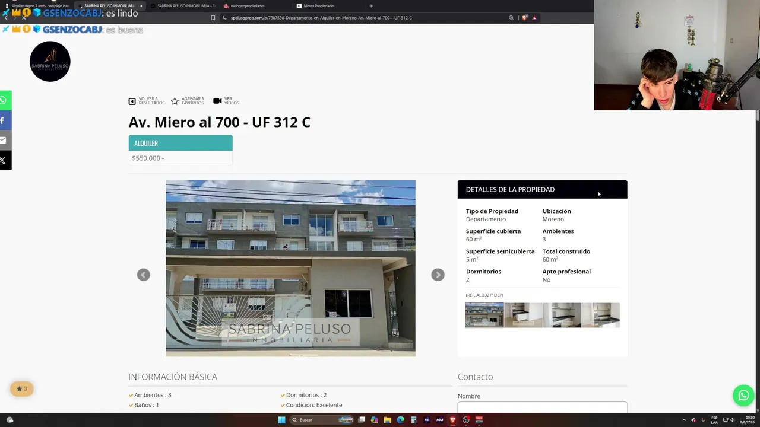Share on X from the sidebar

pyautogui.click(x=4, y=160)
